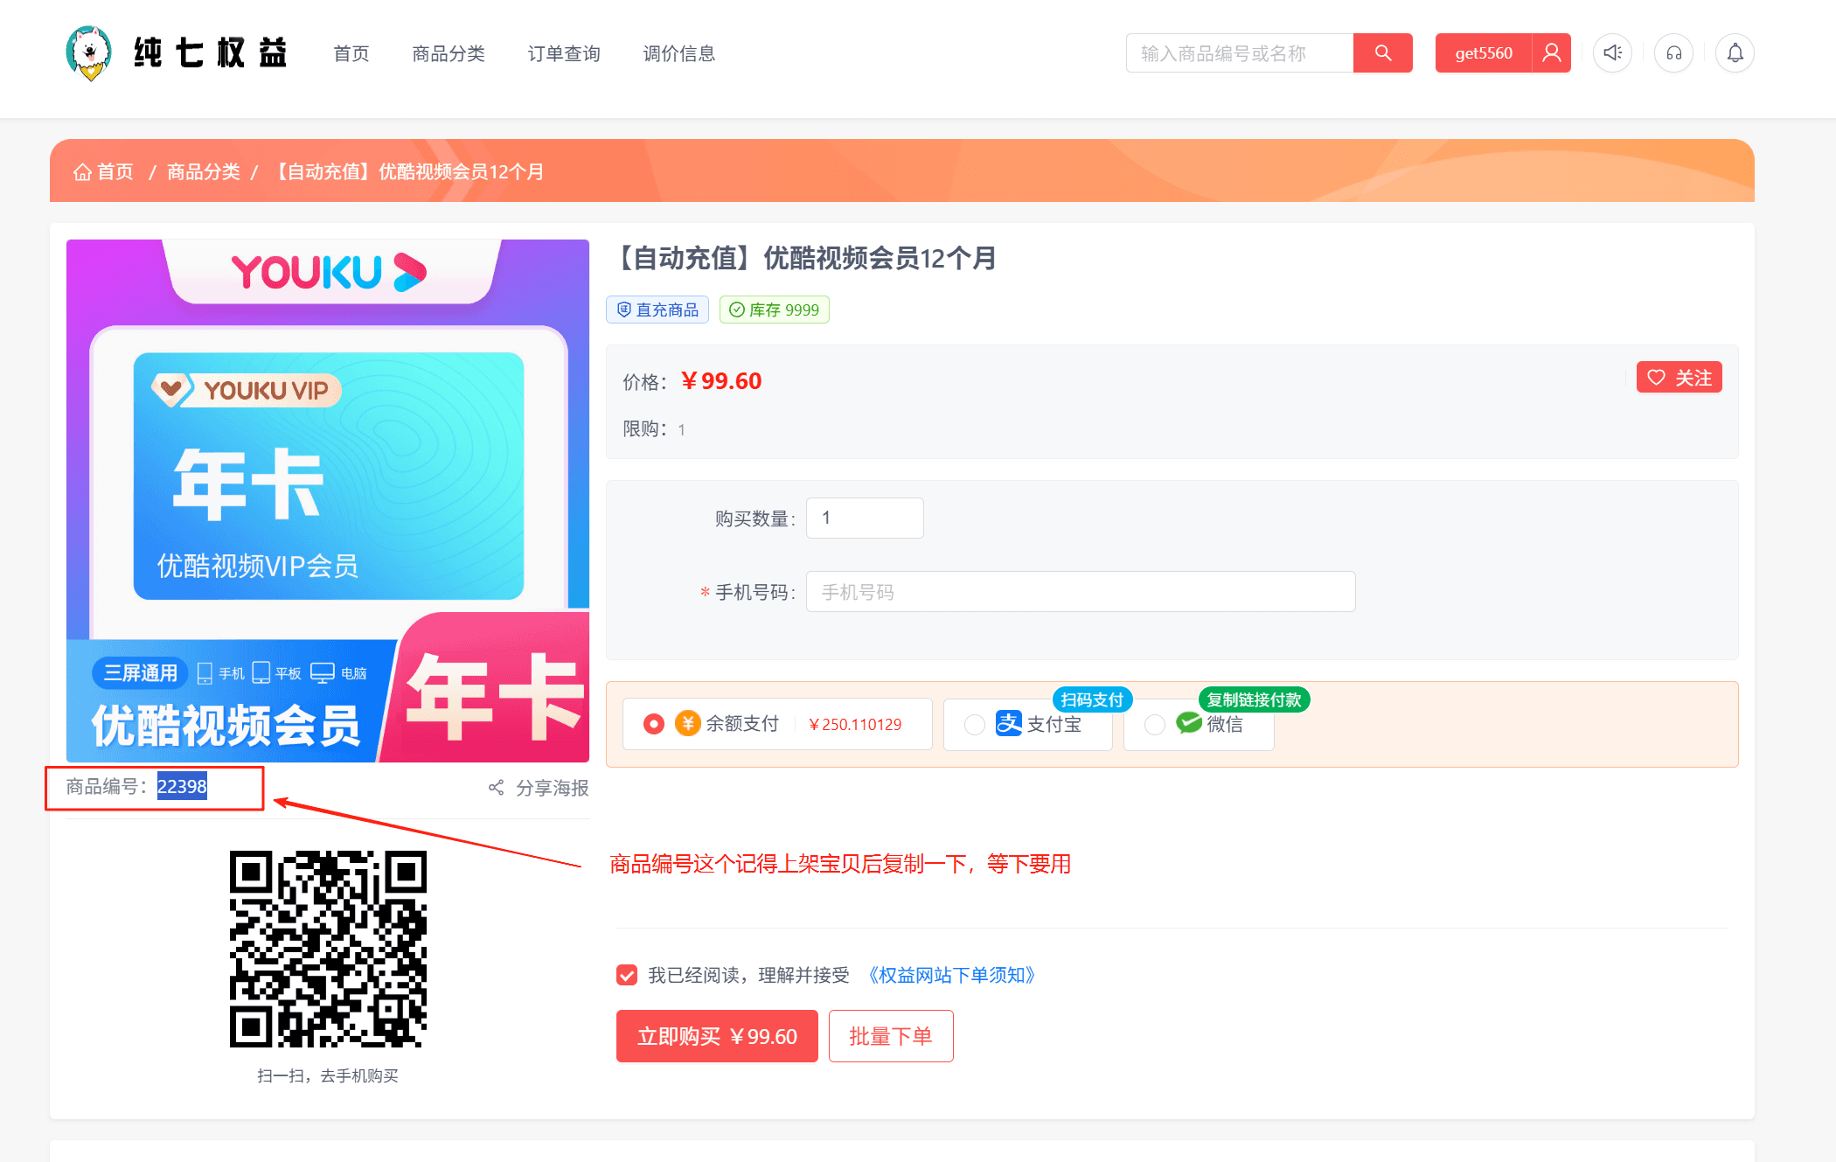Click the announcement speaker icon

coord(1612,53)
